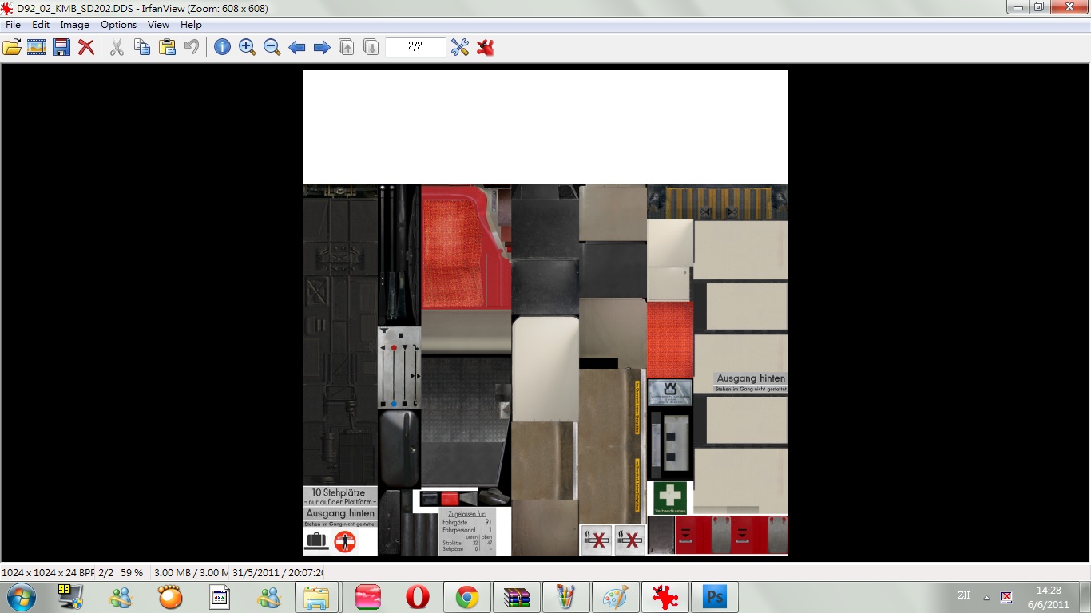The image size is (1091, 613).
Task: Click the page number field showing 2/2
Action: (415, 47)
